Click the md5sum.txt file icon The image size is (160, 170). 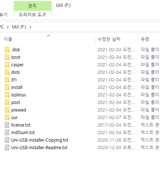pyautogui.click(x=7, y=132)
